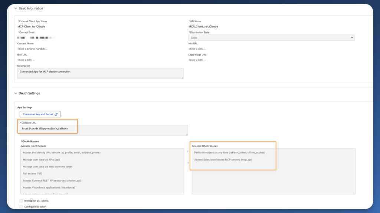The height and width of the screenshot is (213, 380).
Task: Click the Selected OAuth Scopes label
Action: pyautogui.click(x=205, y=146)
